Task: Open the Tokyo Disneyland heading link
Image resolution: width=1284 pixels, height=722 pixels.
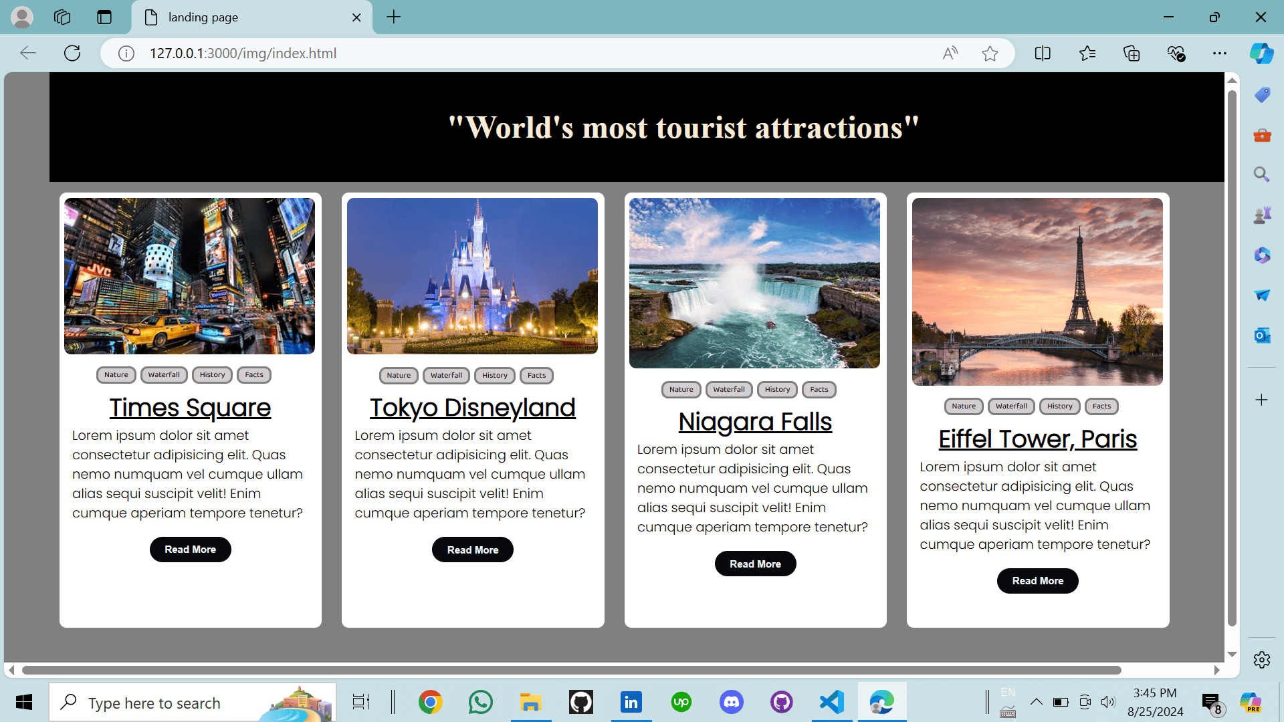Action: (473, 407)
